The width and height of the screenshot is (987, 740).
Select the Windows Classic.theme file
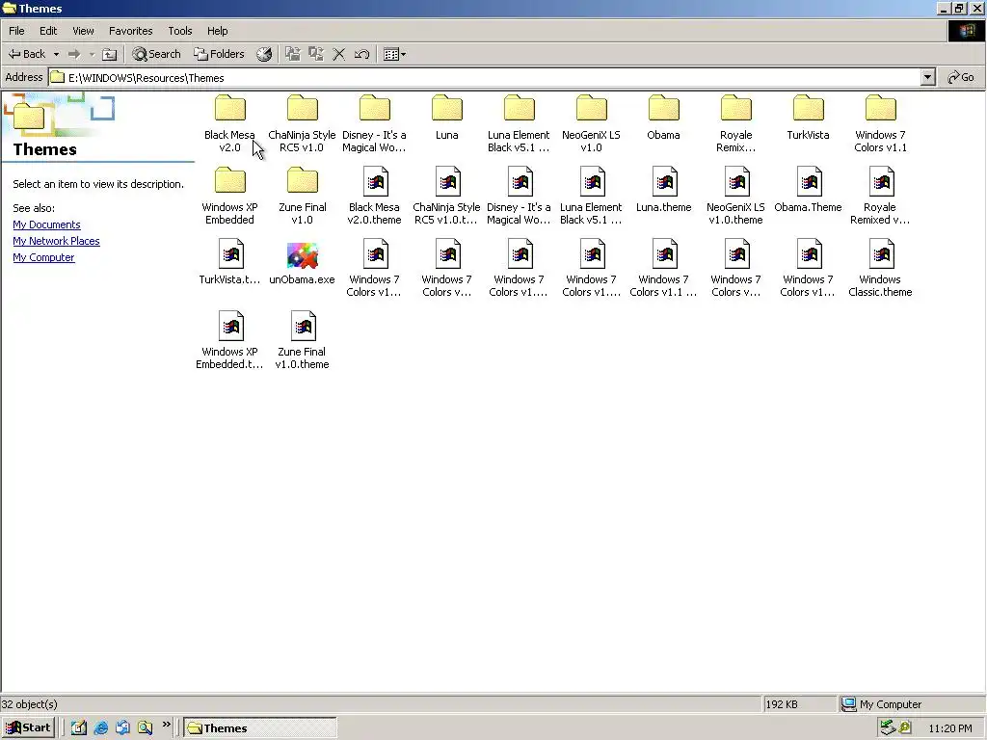tap(881, 268)
